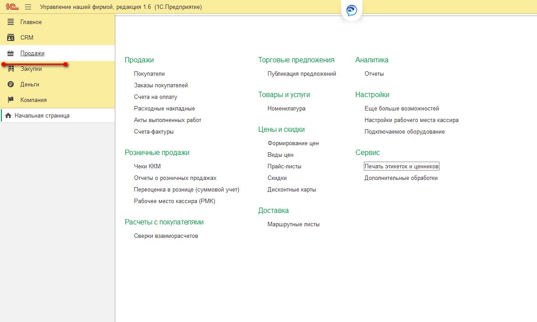Open Счета на оплату
The height and width of the screenshot is (322, 537).
[155, 97]
